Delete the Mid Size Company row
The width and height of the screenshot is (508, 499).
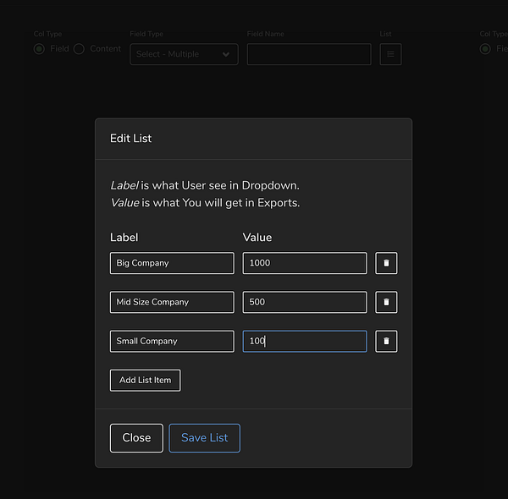click(x=386, y=302)
